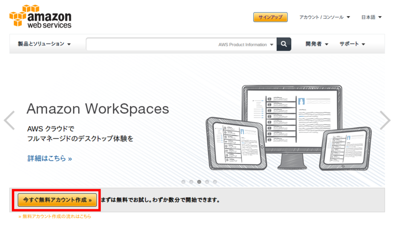Open the 日本語 language dropdown
The width and height of the screenshot is (394, 228).
(371, 17)
